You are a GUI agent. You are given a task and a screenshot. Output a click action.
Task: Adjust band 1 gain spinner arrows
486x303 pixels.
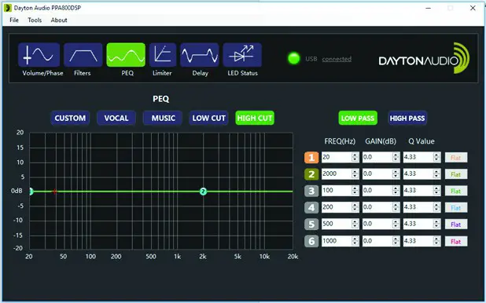396,157
